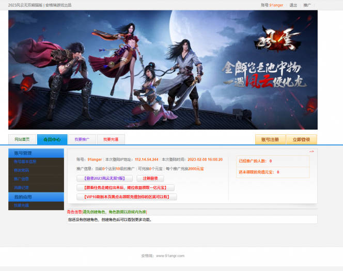The width and height of the screenshot is (343, 271).
Task: Click the 一亿元宝 stall reward button
Action: tap(125, 187)
